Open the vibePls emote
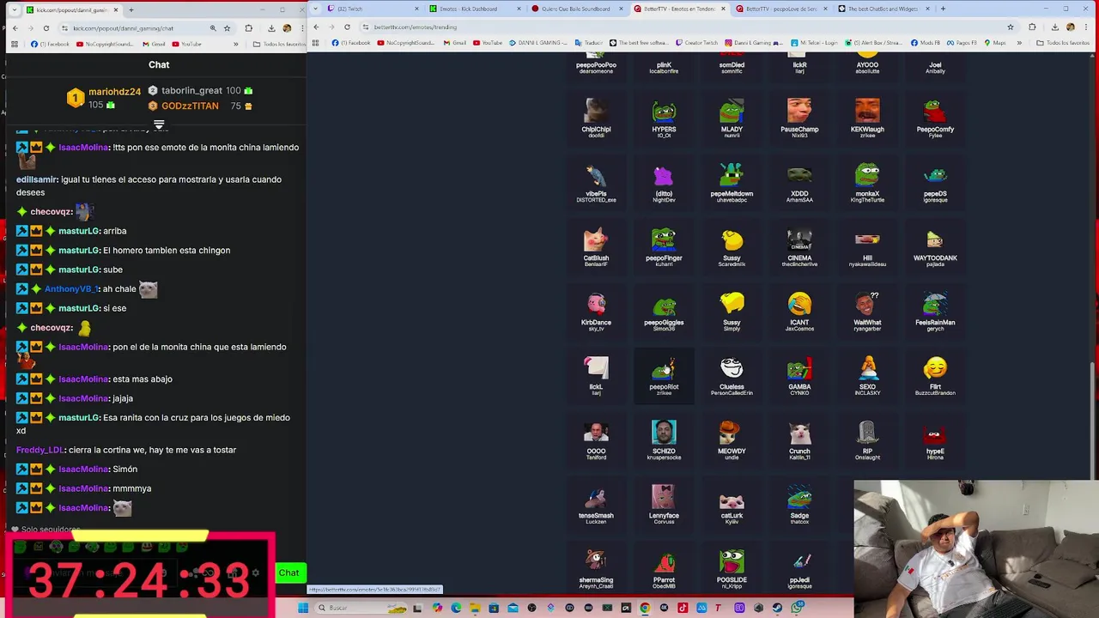 coord(596,183)
